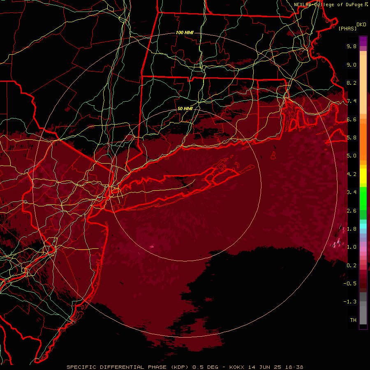
Task: Click the 8.2 scale value
Action: 351,83
